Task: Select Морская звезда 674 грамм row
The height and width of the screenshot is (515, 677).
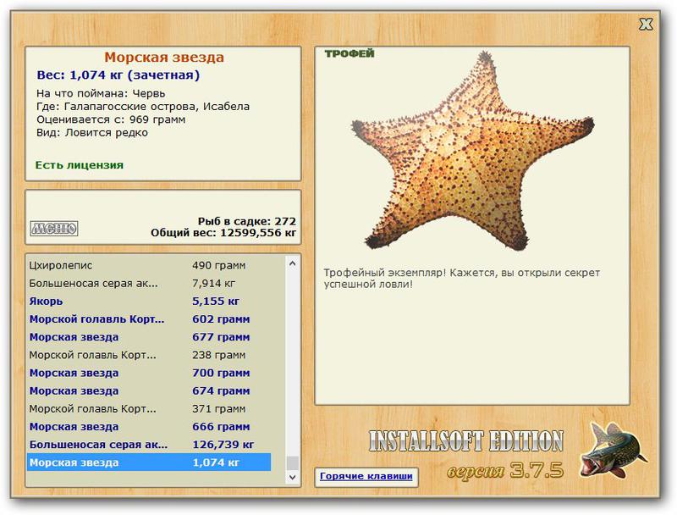Action: pyautogui.click(x=149, y=391)
